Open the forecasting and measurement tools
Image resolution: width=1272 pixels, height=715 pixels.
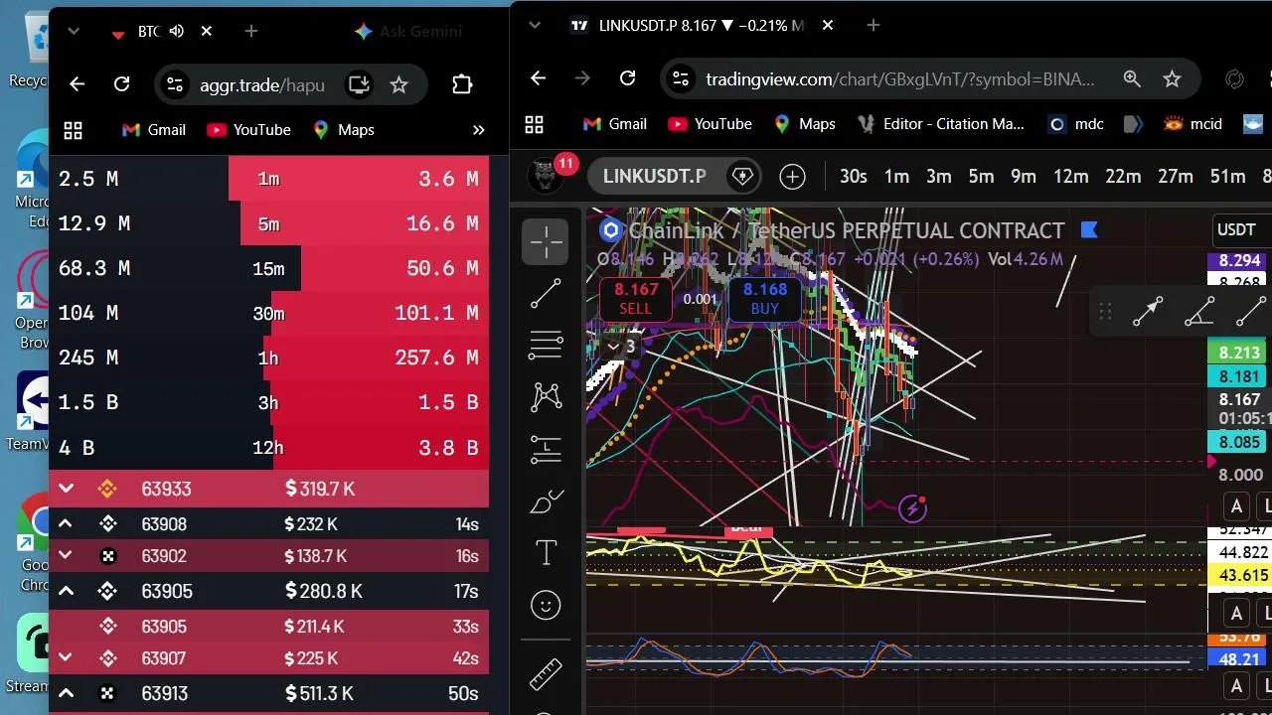(546, 450)
